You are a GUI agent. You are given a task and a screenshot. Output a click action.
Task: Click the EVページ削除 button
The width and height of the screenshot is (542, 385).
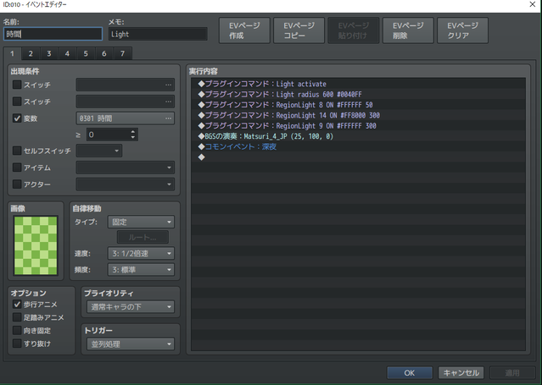point(408,30)
